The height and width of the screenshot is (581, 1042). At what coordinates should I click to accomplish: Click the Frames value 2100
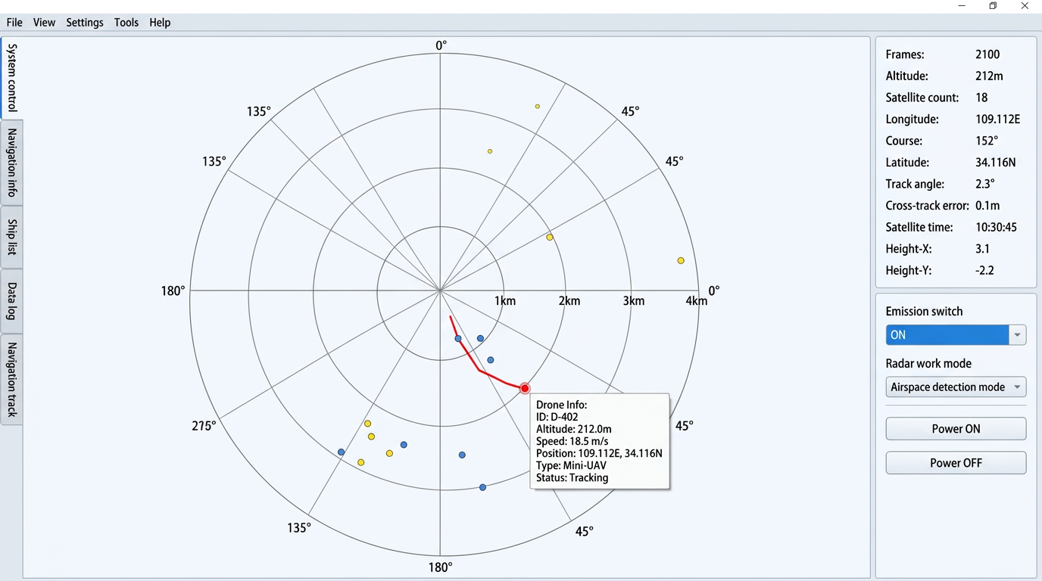(x=987, y=54)
